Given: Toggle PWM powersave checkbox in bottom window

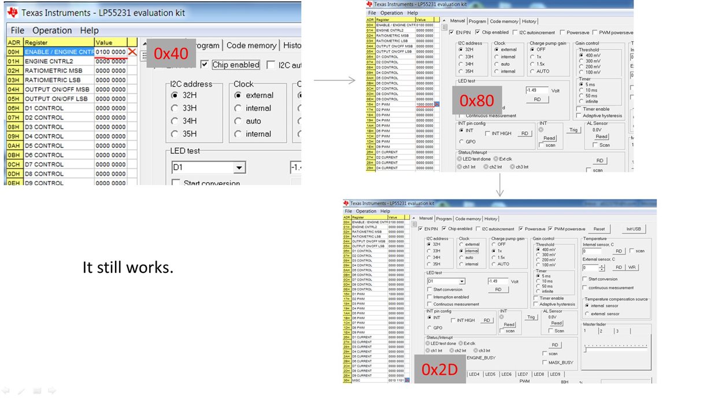Looking at the screenshot, I should tap(550, 228).
